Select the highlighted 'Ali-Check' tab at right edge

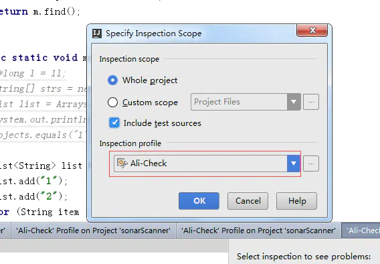click(x=361, y=230)
